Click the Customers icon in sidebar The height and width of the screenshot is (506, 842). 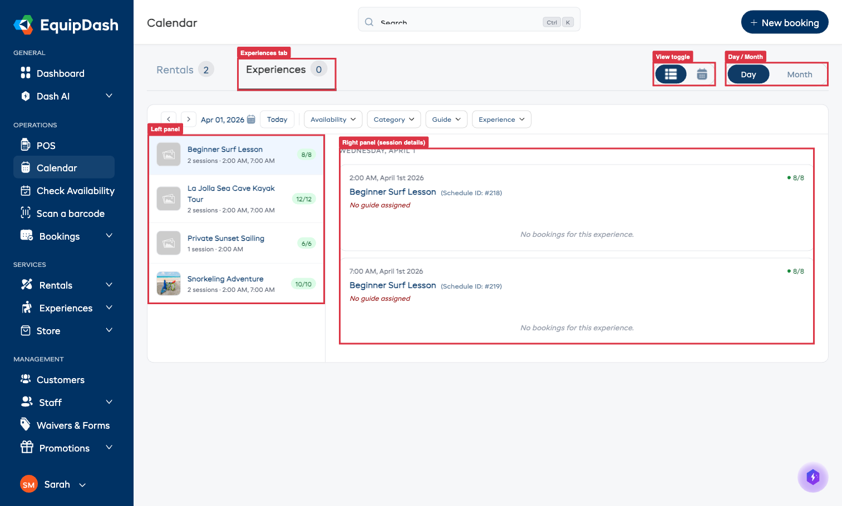(26, 379)
